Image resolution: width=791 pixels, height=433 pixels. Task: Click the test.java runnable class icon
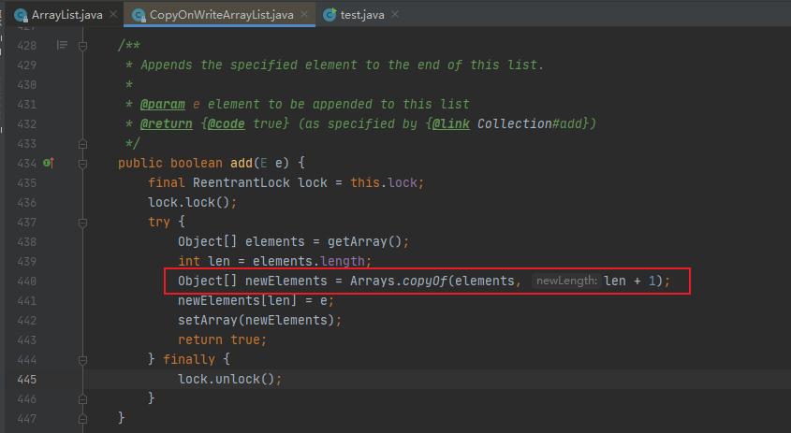(x=330, y=15)
